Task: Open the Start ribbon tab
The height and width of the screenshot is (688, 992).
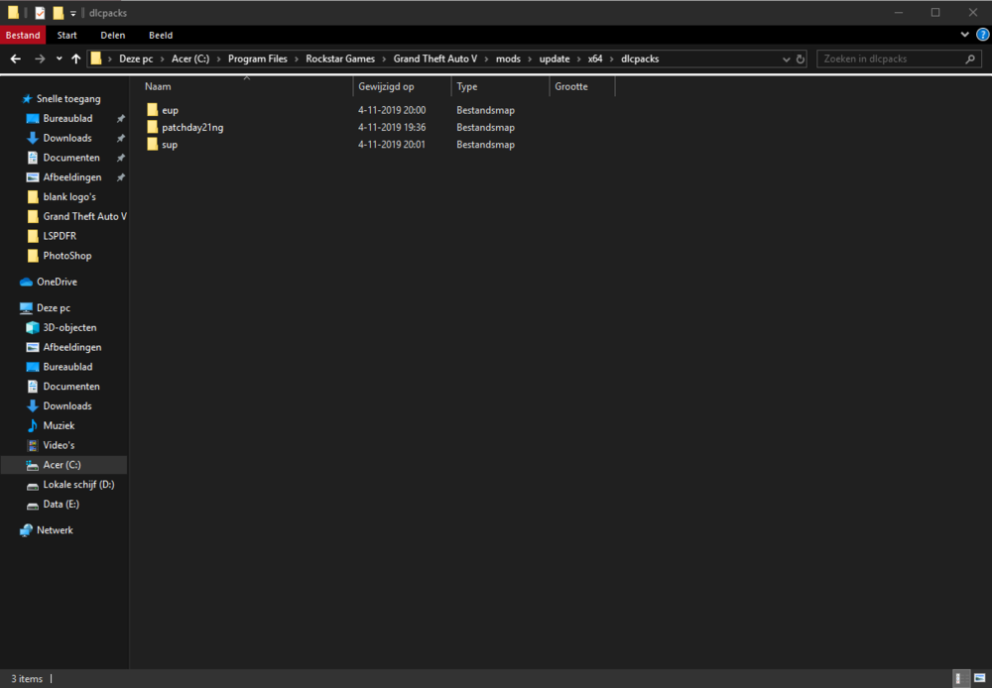Action: pos(67,36)
